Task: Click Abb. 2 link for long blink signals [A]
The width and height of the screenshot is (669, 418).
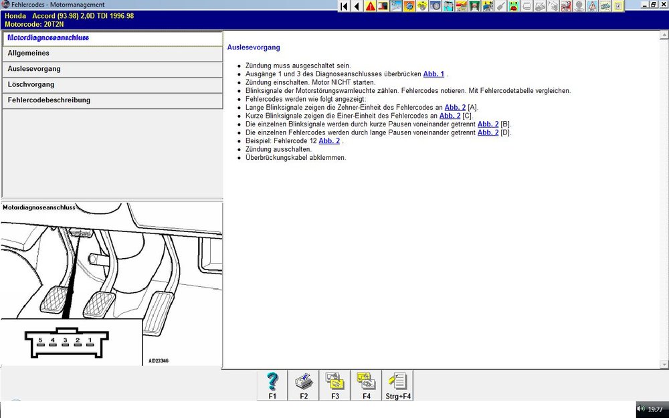Action: 455,107
